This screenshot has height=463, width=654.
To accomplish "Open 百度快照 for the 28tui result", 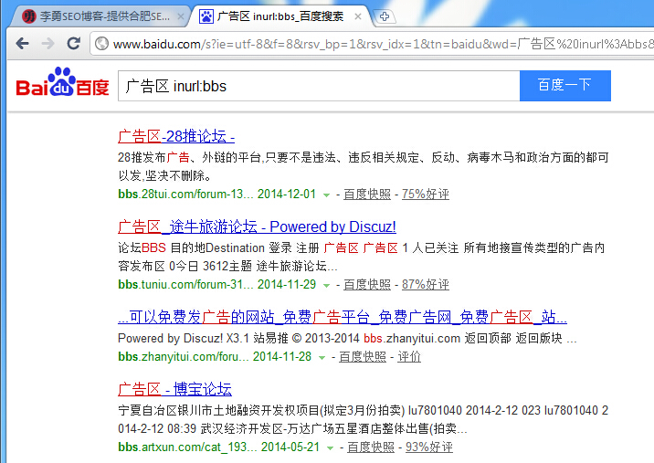I will (x=367, y=195).
